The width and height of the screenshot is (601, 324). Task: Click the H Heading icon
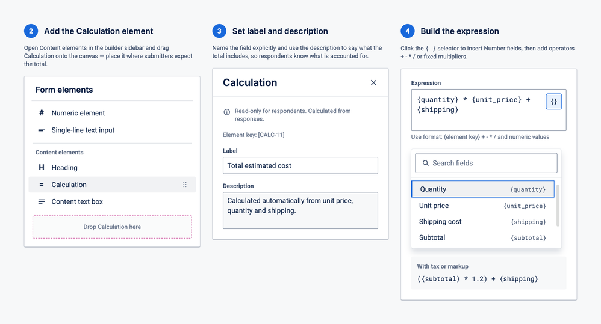pos(42,167)
